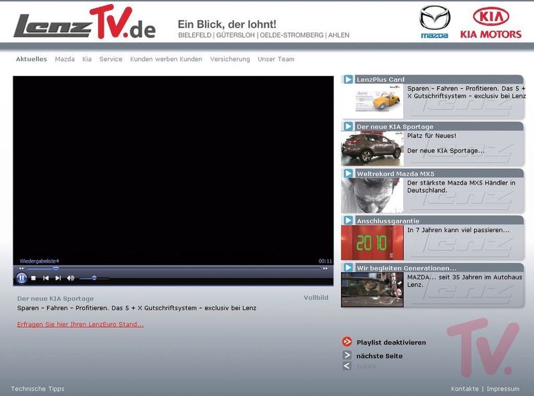Click 'In 7 Jahren kann viel passieren...' text
The image size is (534, 396).
click(459, 230)
